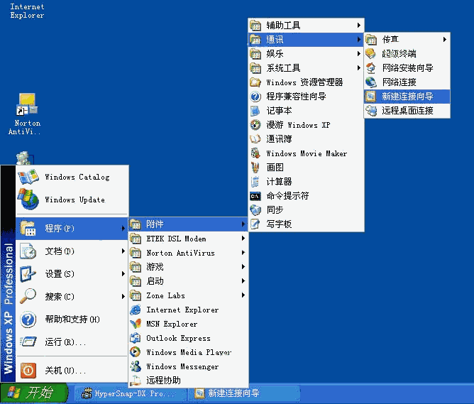Select 附件 in the programs menu

point(188,224)
